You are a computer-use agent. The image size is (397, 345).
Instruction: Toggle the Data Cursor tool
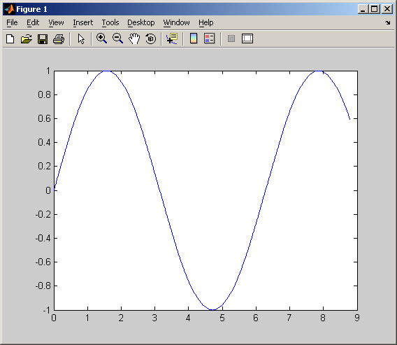[x=172, y=38]
